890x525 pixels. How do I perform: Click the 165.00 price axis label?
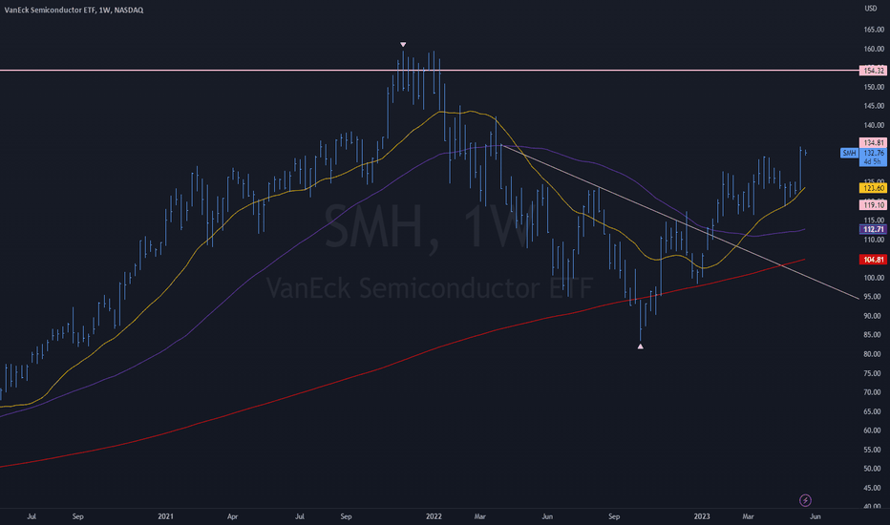click(874, 30)
